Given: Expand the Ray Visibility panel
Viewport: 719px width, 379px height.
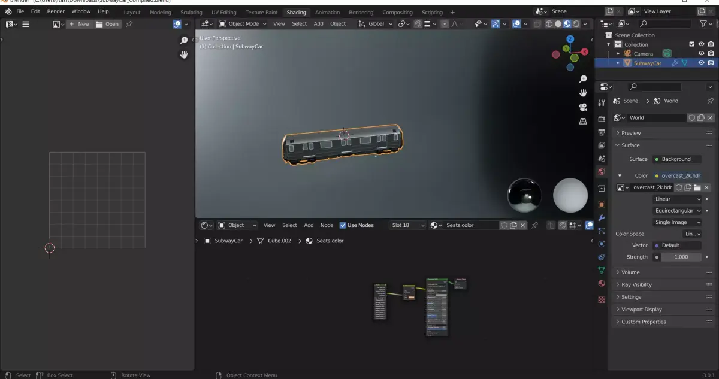Looking at the screenshot, I should pyautogui.click(x=662, y=285).
